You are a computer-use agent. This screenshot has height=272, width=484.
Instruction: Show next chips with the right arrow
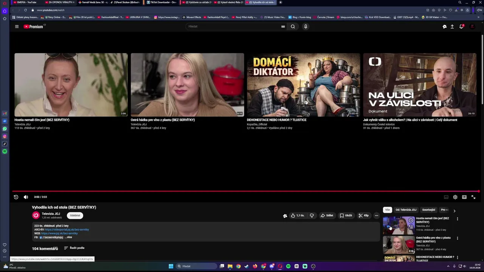click(455, 211)
